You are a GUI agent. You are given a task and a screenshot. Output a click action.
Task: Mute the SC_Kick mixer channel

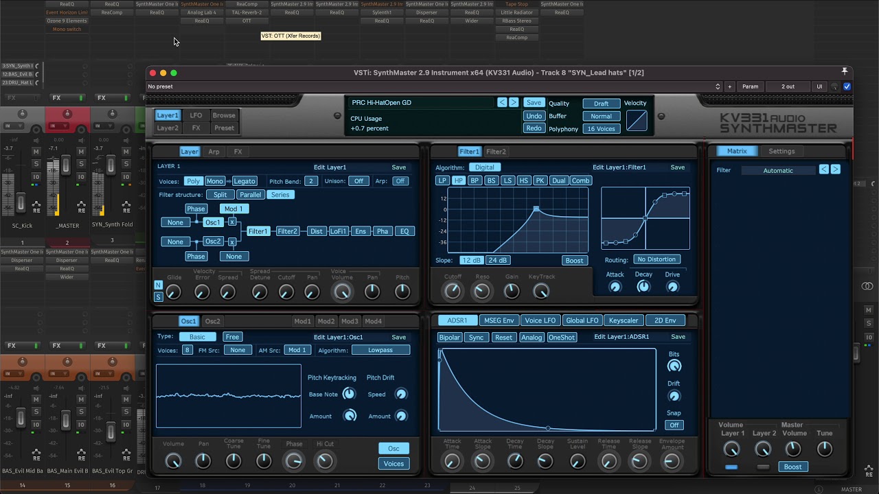pos(36,151)
